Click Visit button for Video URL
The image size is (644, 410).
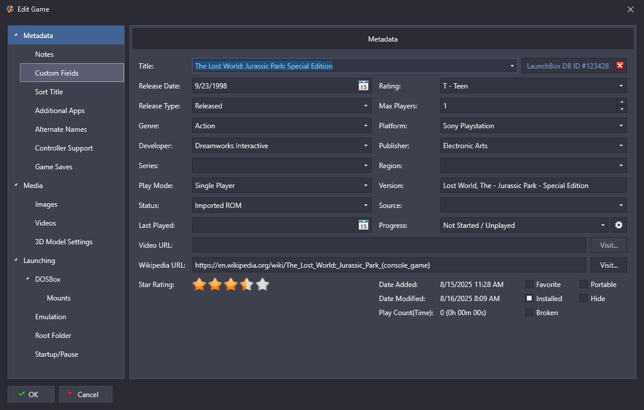point(609,245)
